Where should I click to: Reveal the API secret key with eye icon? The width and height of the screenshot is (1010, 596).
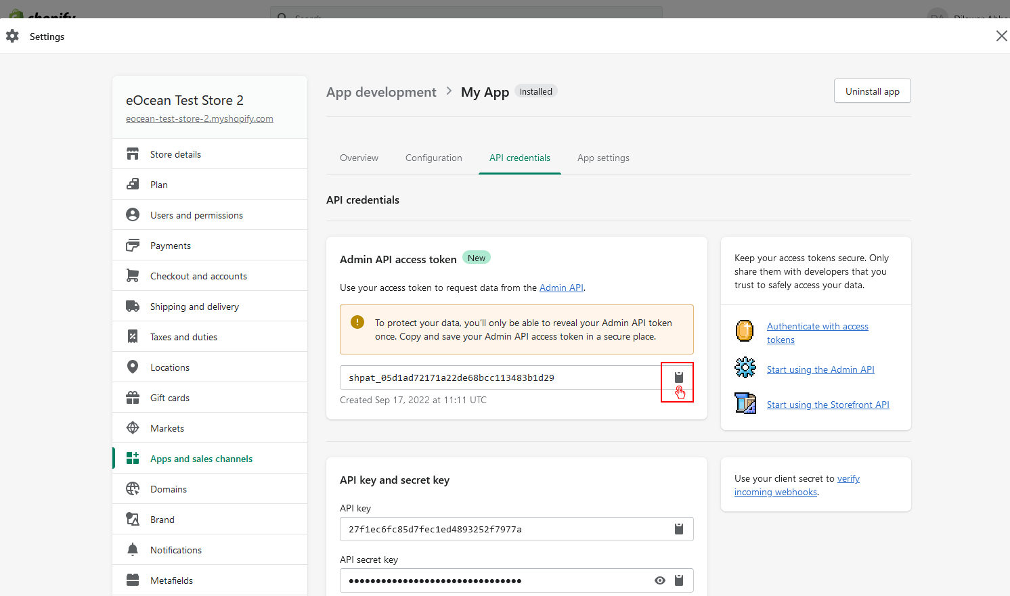(659, 580)
